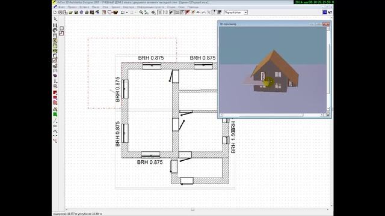This screenshot has height=216, width=385.
Task: Save the project with the floppy disk icon
Action: point(76,12)
